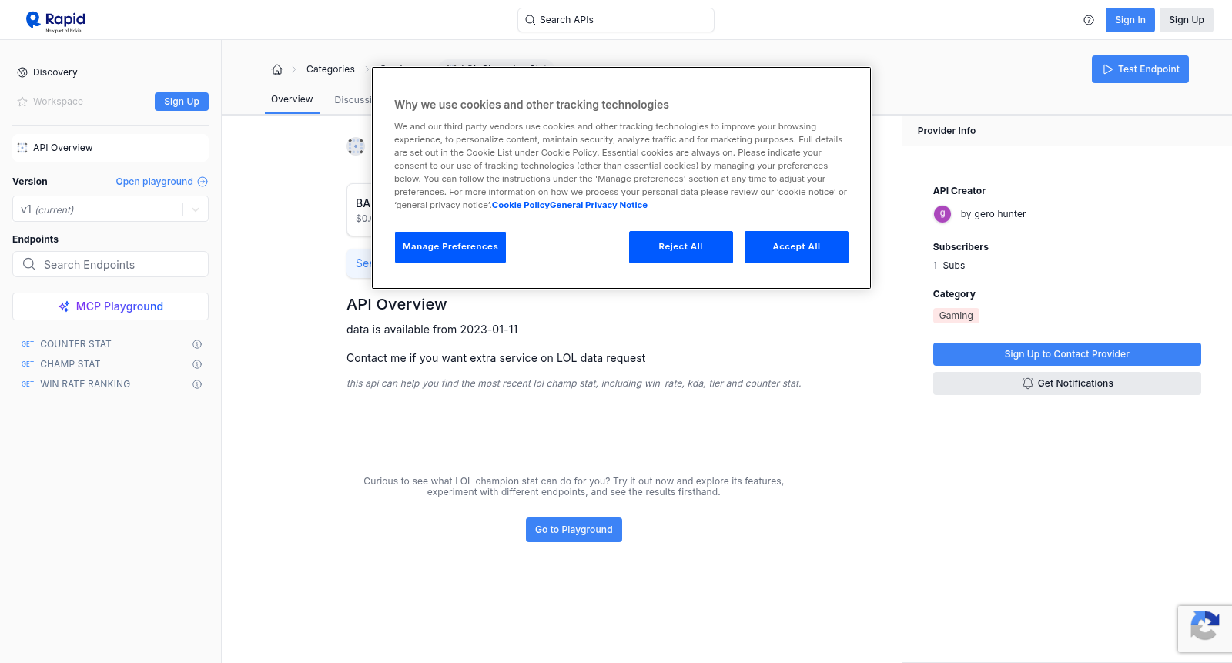Open the General Privacy Notice link
1232x663 pixels.
click(599, 205)
